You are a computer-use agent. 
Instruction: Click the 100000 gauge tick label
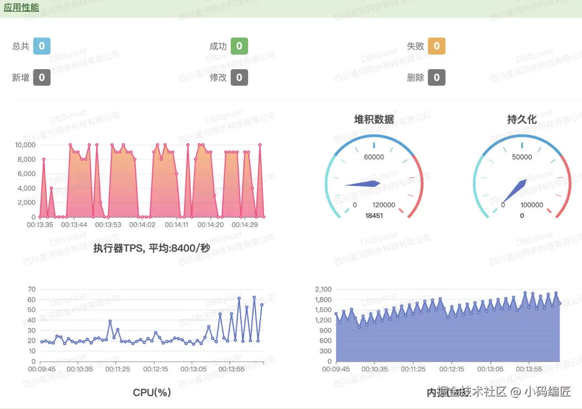pos(532,205)
